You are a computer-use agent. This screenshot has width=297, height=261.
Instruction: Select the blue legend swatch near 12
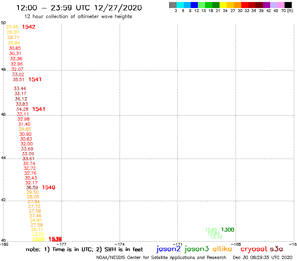(195, 5)
